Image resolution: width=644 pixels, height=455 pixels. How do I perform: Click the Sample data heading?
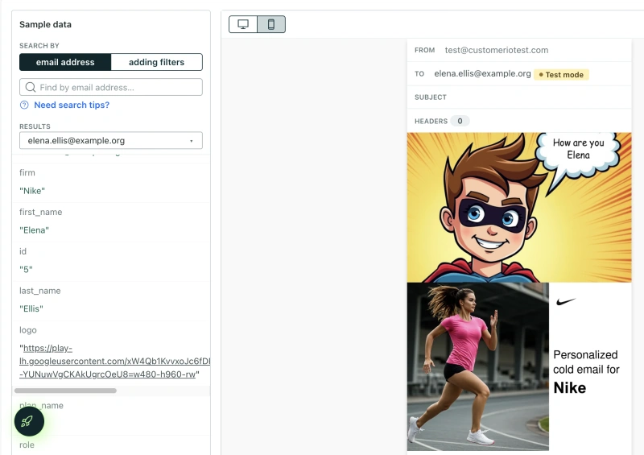[45, 24]
